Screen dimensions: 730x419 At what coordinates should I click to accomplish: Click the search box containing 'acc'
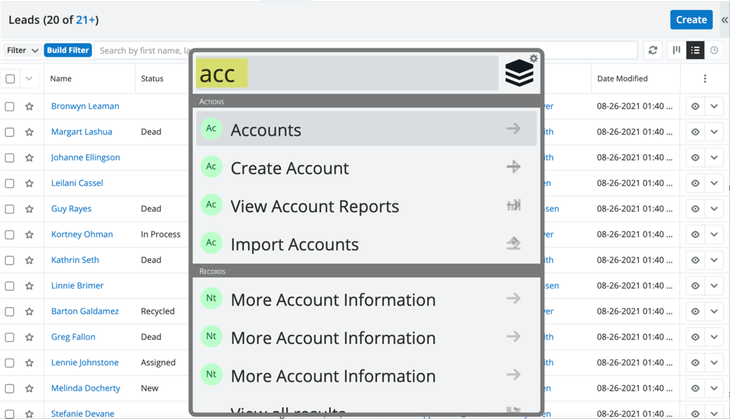(346, 73)
